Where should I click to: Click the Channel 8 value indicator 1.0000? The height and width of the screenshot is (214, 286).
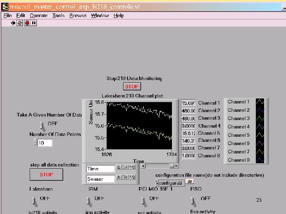(188, 156)
